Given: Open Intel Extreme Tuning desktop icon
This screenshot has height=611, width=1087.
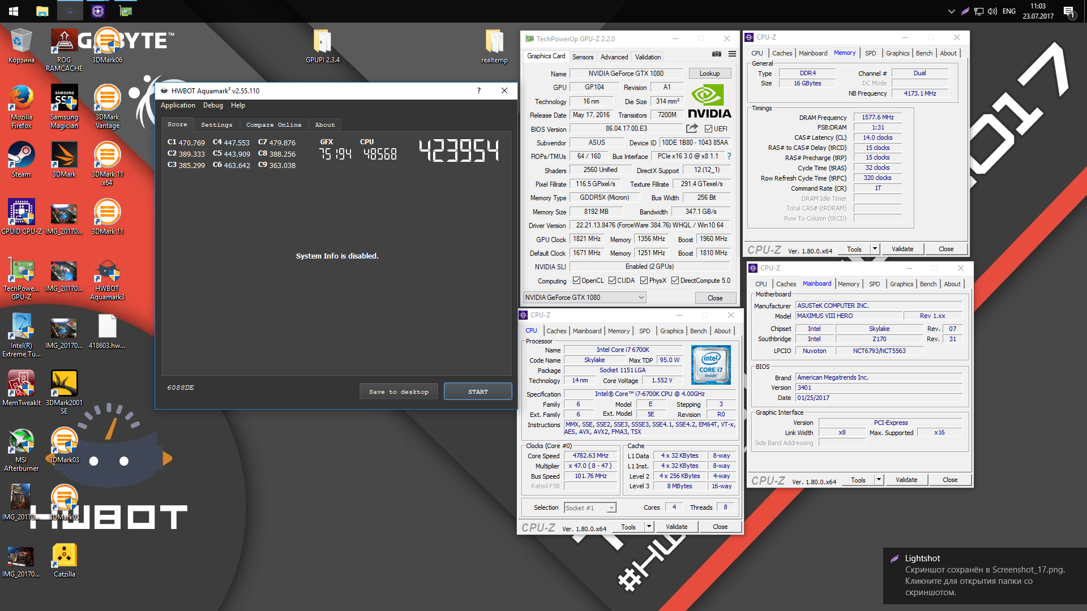Looking at the screenshot, I should click(x=21, y=335).
